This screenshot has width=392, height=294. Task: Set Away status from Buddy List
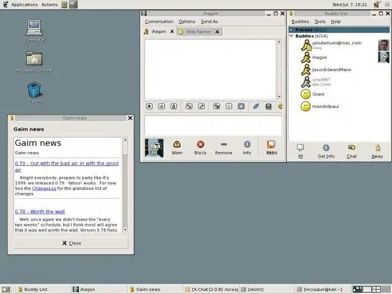[x=377, y=151]
